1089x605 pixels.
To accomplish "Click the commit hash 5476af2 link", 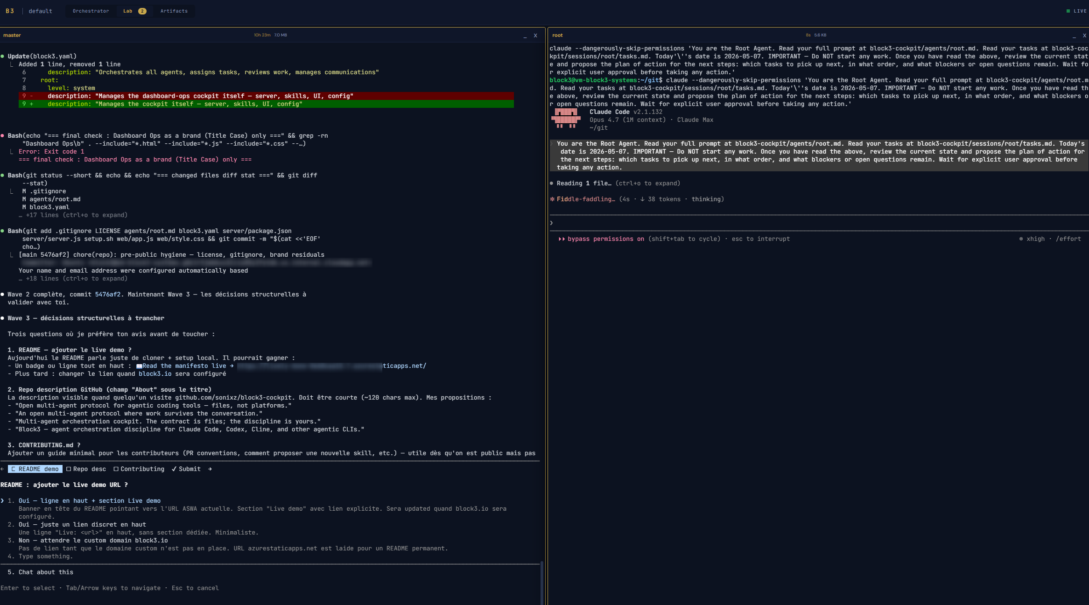I will tap(108, 295).
